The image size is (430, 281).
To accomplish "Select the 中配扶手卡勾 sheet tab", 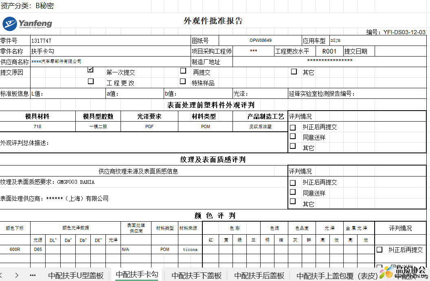I will tap(137, 274).
